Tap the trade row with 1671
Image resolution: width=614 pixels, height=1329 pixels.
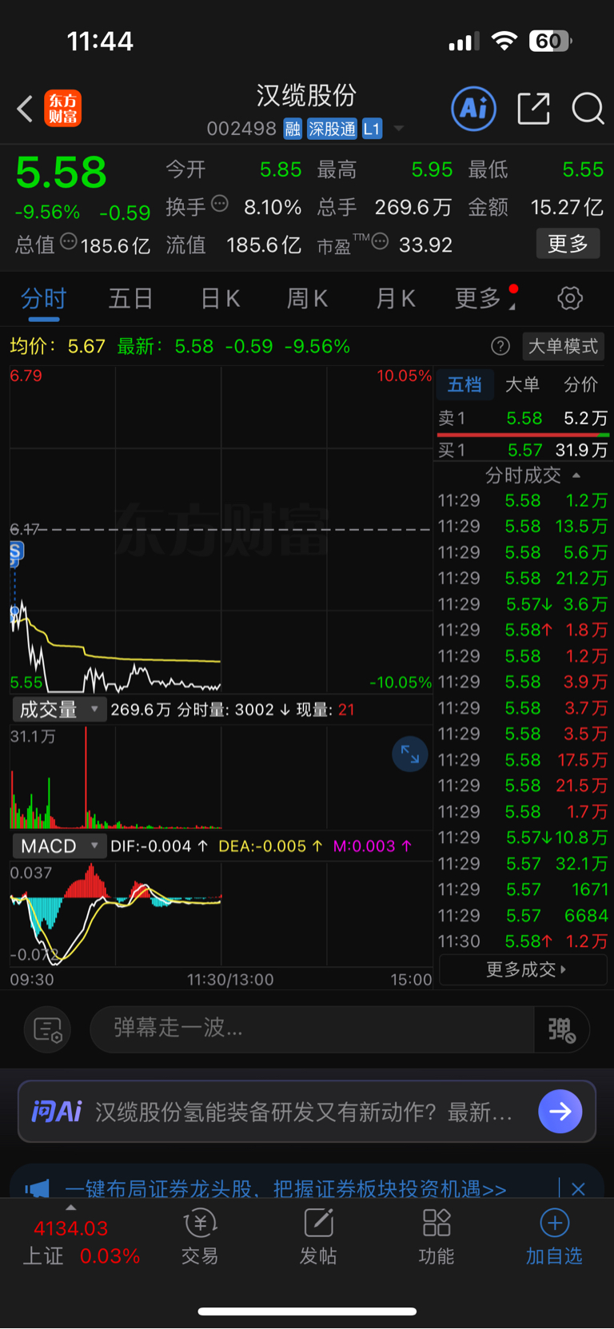[523, 889]
